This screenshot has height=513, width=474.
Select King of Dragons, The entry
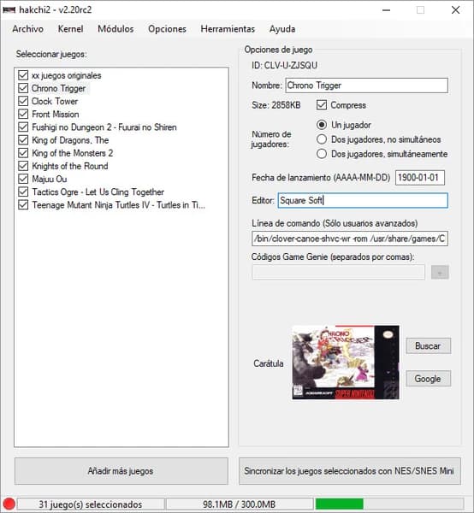click(70, 140)
